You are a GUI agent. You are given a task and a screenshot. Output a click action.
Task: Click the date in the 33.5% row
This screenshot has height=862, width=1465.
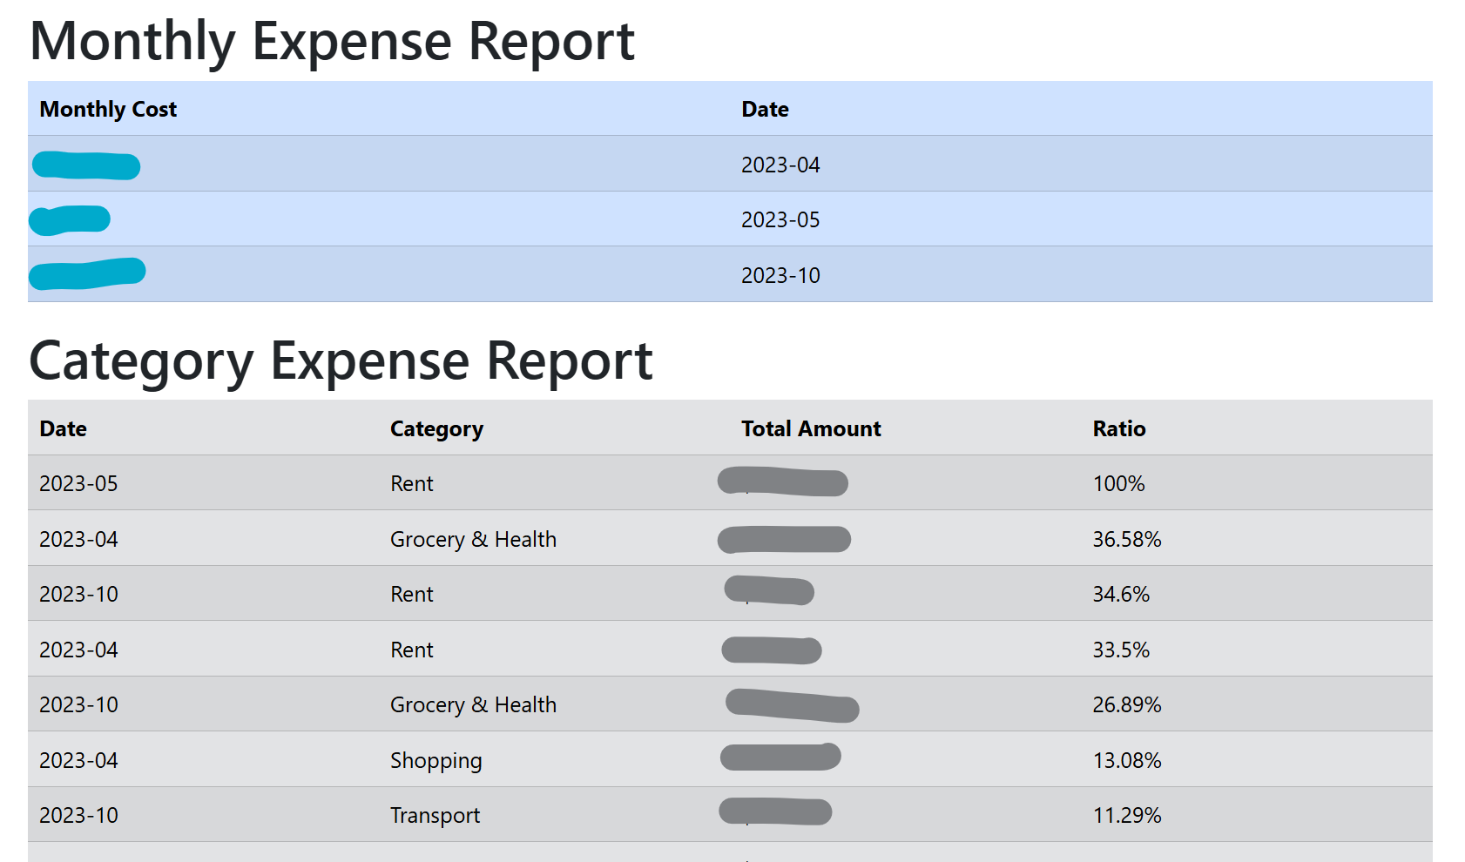point(78,650)
